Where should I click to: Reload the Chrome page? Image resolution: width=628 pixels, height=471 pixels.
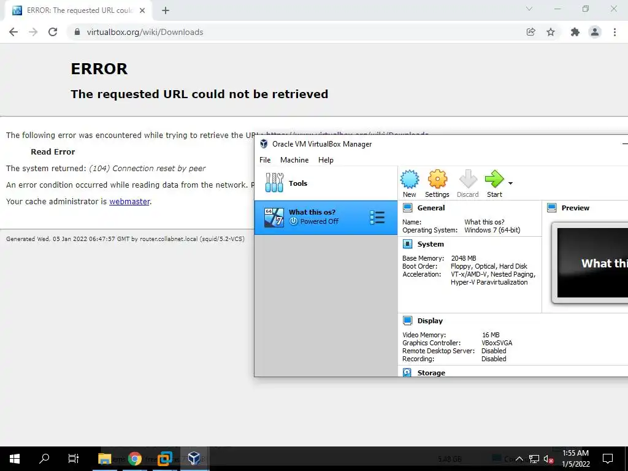coord(53,32)
